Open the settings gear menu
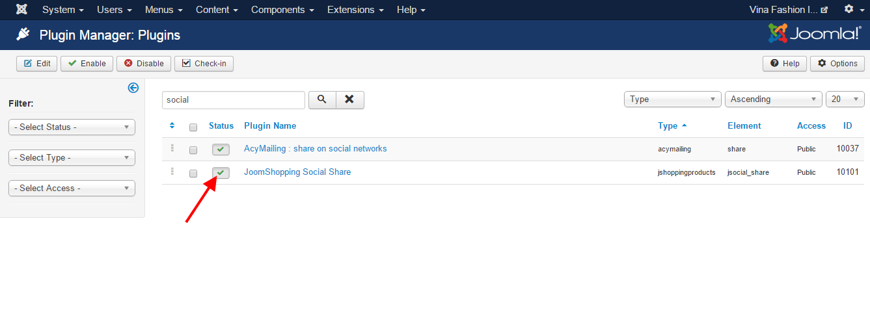Image resolution: width=870 pixels, height=312 pixels. coord(853,10)
